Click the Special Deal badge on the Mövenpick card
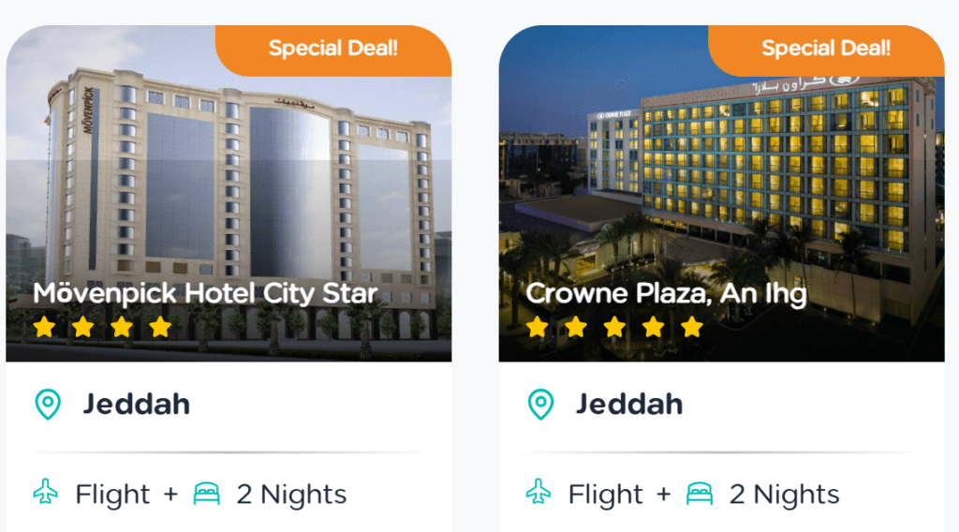This screenshot has height=532, width=959. point(333,49)
